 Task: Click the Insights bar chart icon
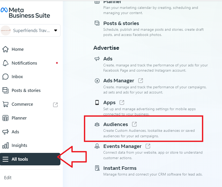coord(5,146)
